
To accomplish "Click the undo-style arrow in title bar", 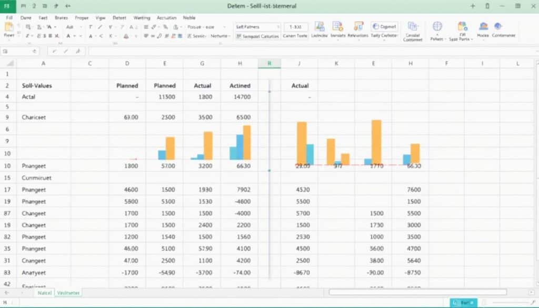I will [x=68, y=6].
